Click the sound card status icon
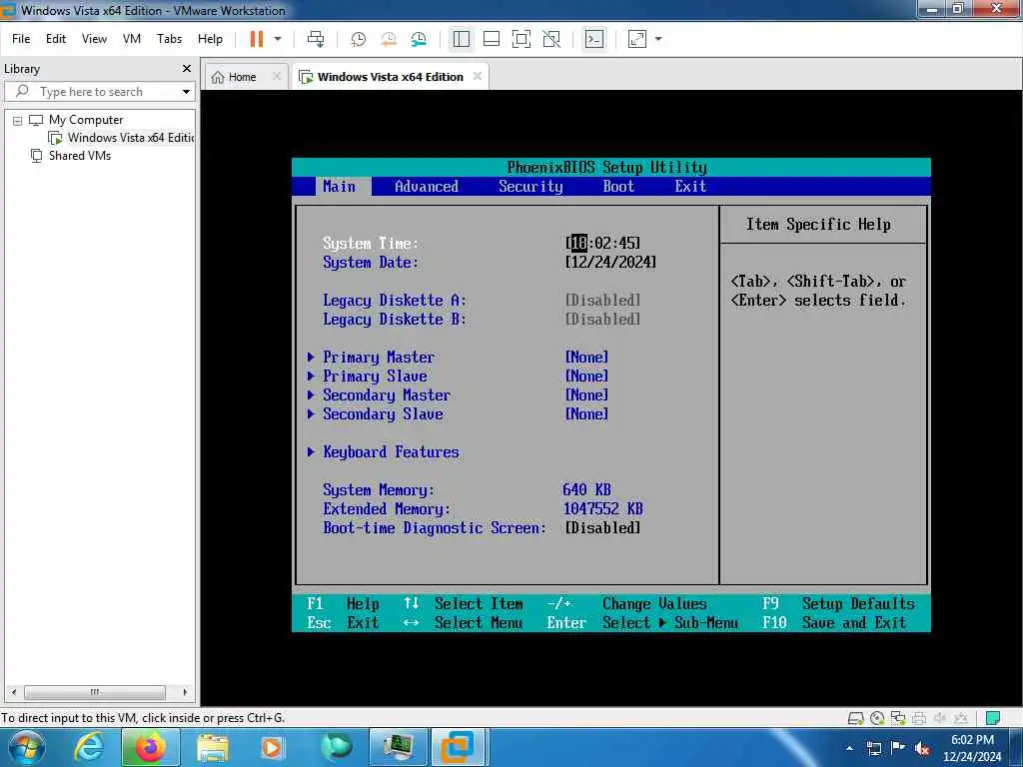This screenshot has width=1023, height=767. tap(940, 718)
